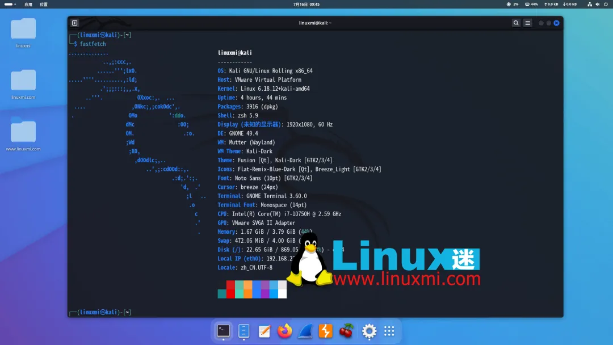Close the terminal window with blue X
Viewport: 613px width, 345px height.
pos(556,23)
